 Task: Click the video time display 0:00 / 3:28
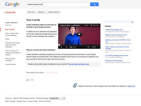tap(73, 47)
